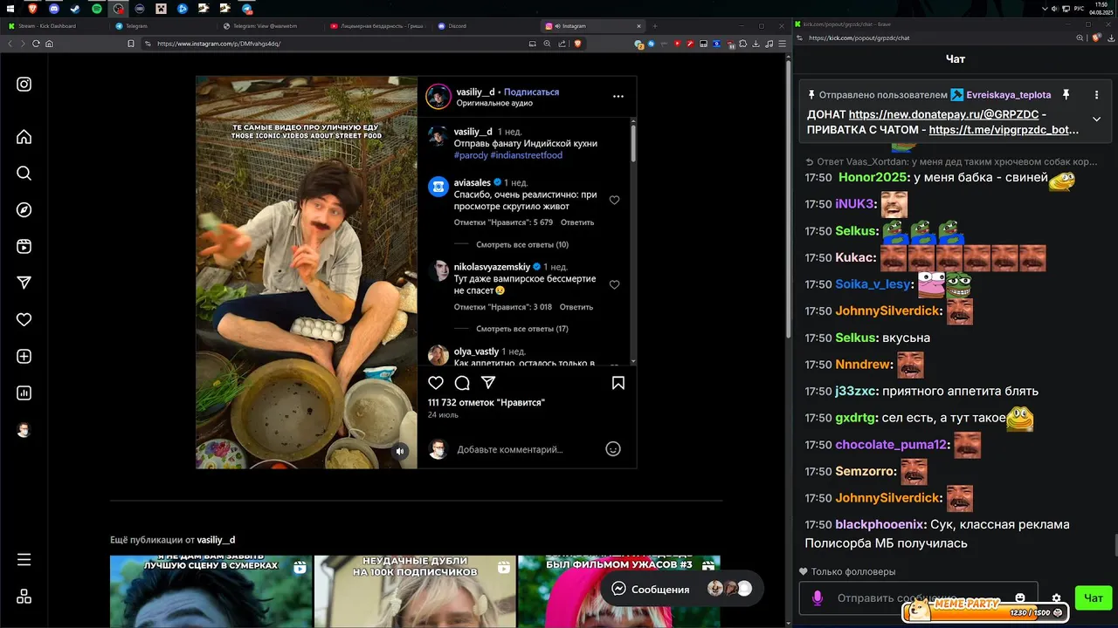
Task: Open the three-dot post options menu
Action: click(618, 96)
